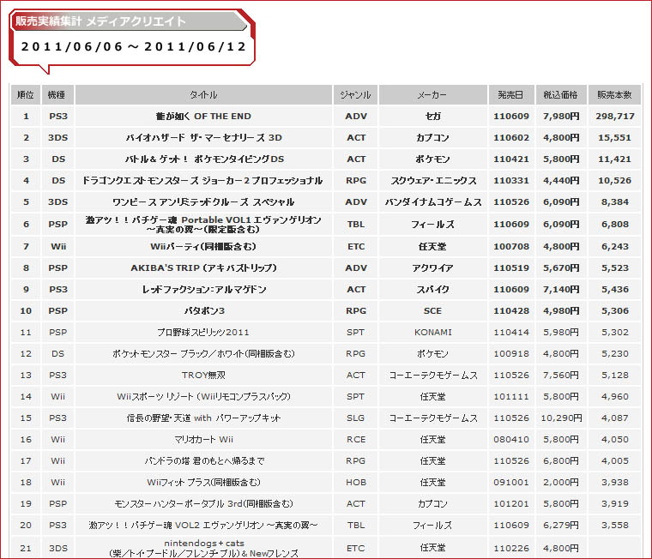Select title レッドファクション:アルマゲドン
This screenshot has width=652, height=559.
point(203,289)
